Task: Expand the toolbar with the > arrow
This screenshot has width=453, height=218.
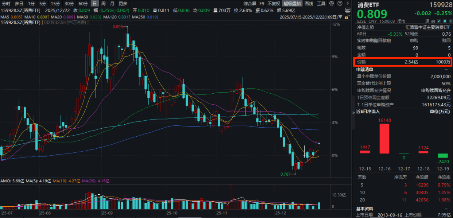Action: point(348,3)
